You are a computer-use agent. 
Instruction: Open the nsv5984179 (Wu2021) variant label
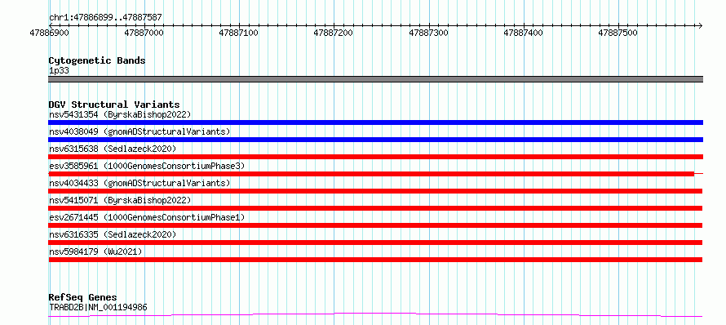pyautogui.click(x=95, y=252)
